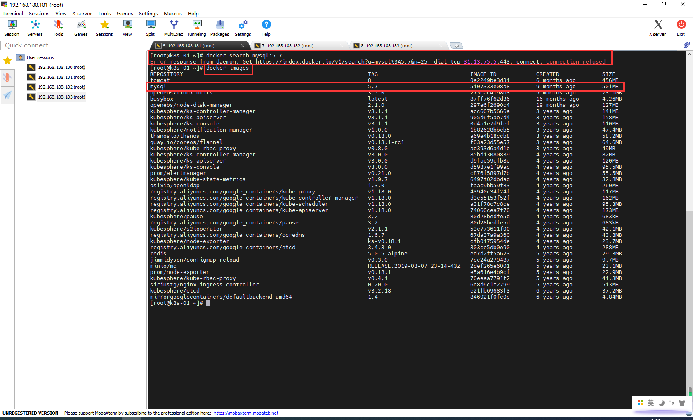Open the mobaxterm.mobatek.net link
This screenshot has width=693, height=420.
click(x=246, y=413)
